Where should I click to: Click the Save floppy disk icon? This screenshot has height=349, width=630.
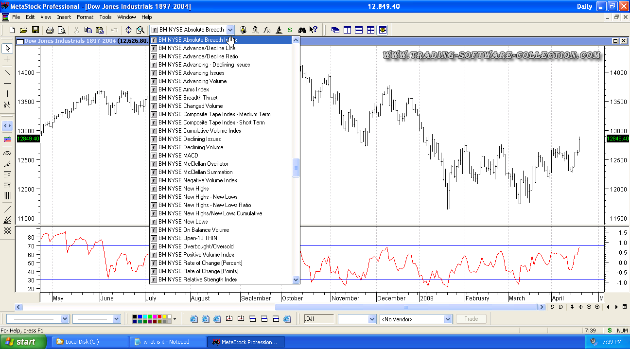pos(35,30)
